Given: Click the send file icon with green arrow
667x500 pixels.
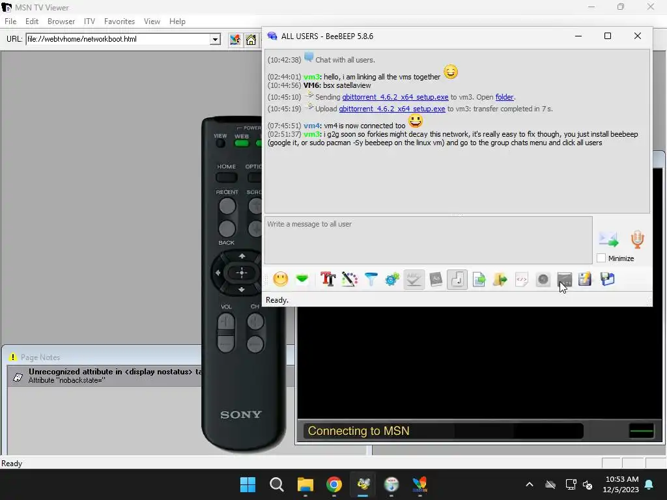Looking at the screenshot, I should (479, 279).
